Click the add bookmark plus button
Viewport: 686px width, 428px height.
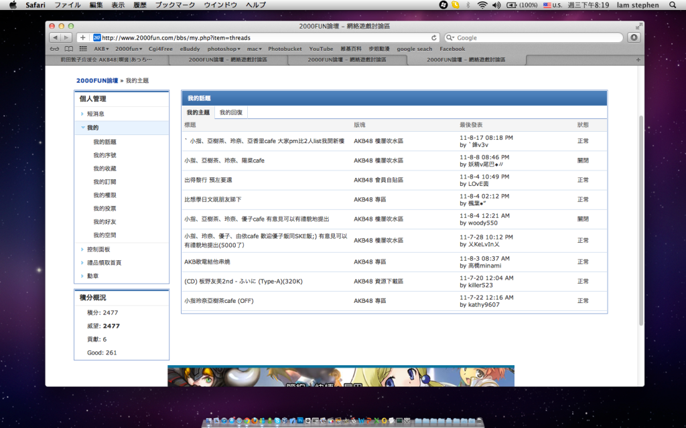(x=82, y=37)
